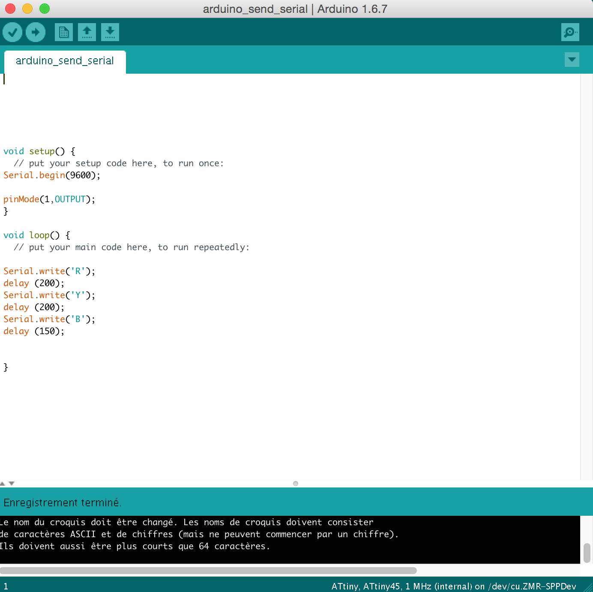Click the Verify sketch checkmark button
The height and width of the screenshot is (592, 593).
[12, 32]
